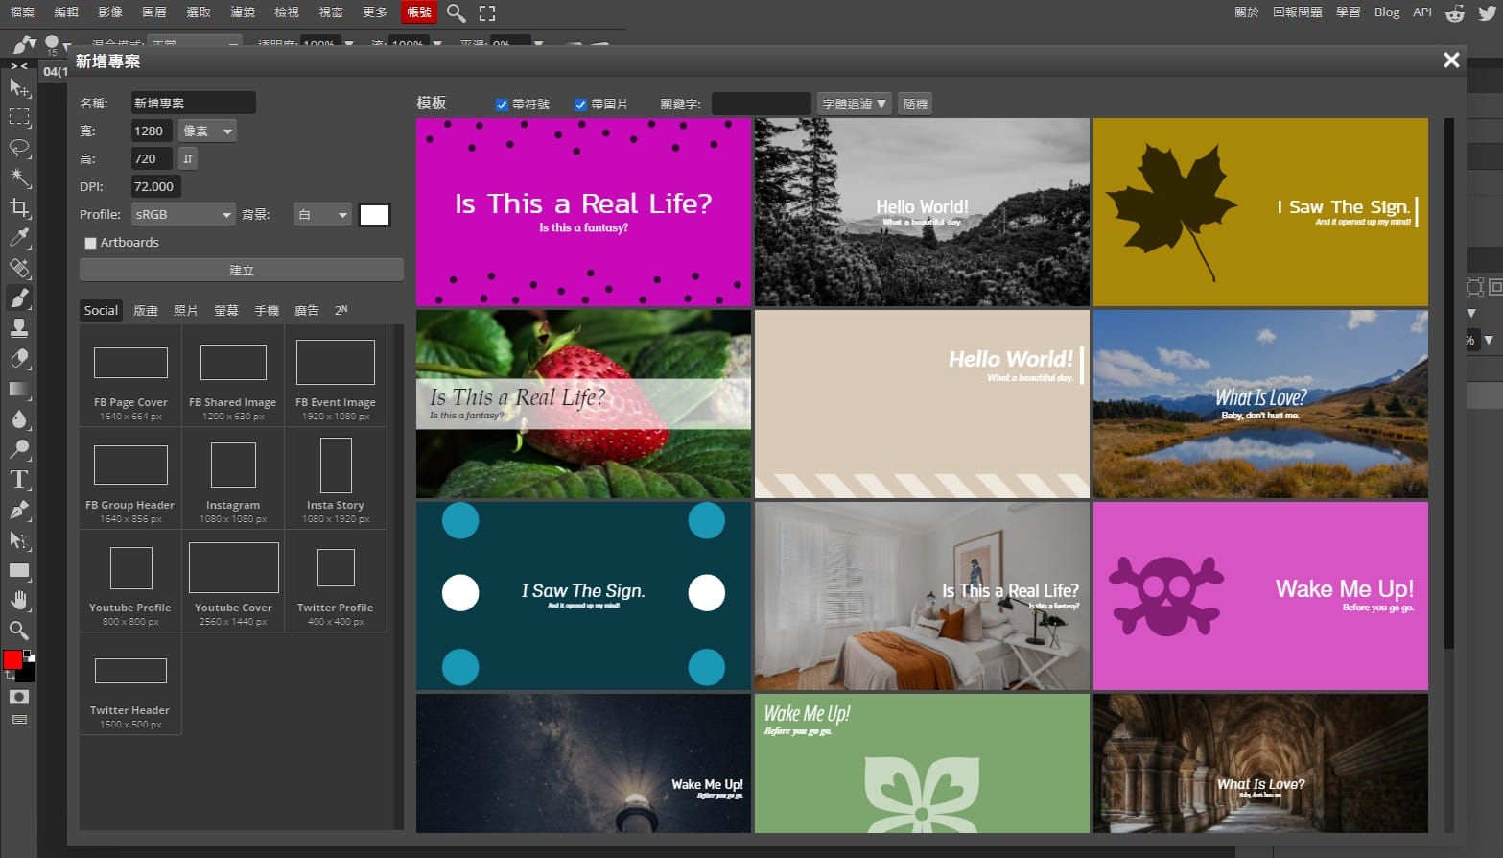This screenshot has height=858, width=1503.
Task: Open the 編輯 menu
Action: pyautogui.click(x=66, y=12)
